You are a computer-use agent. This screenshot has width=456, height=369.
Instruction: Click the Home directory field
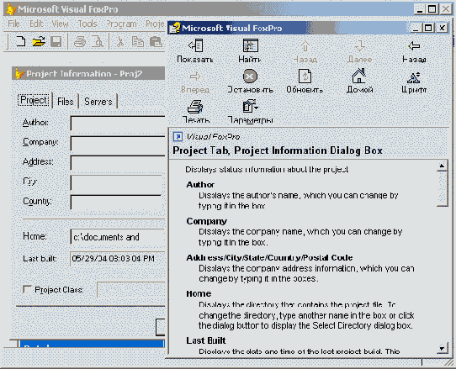118,237
